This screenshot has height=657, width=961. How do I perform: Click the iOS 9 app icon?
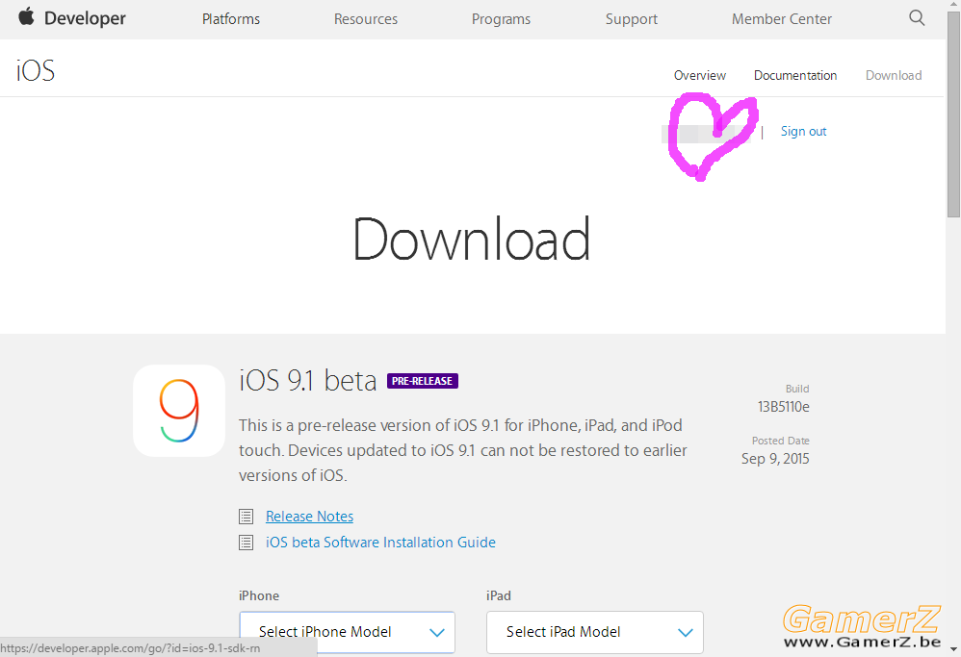[179, 411]
